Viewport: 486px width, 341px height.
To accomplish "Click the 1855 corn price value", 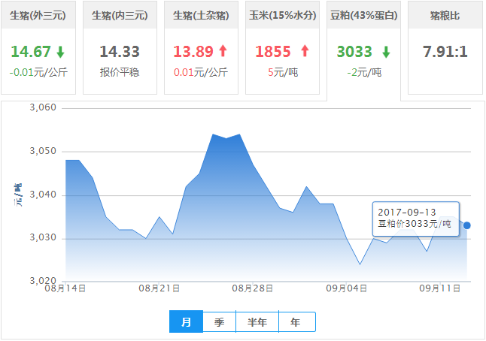I will (273, 52).
